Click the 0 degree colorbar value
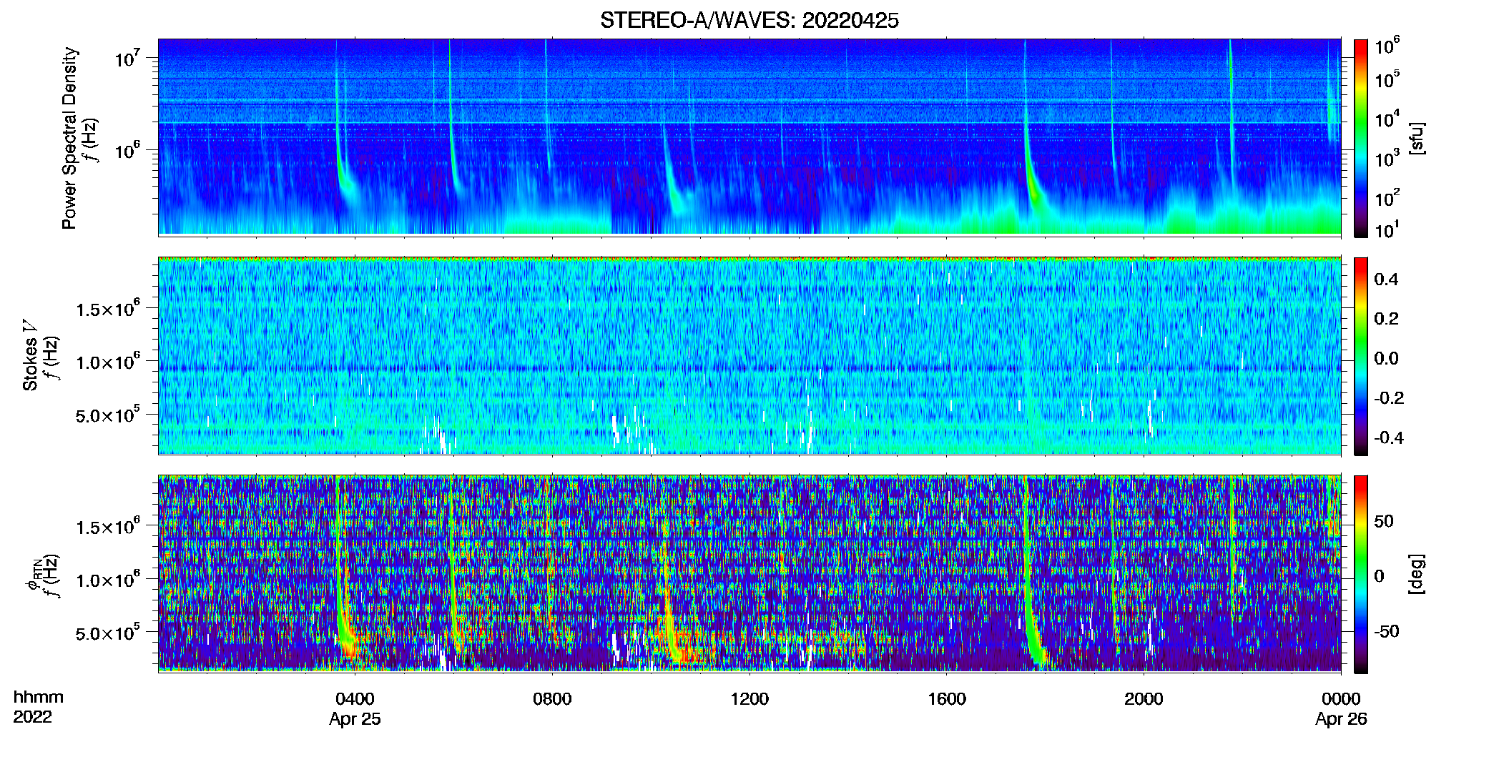The height and width of the screenshot is (772, 1499). (x=1379, y=576)
